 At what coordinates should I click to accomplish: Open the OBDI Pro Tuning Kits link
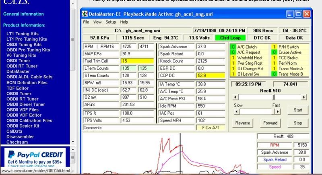[x=28, y=50]
